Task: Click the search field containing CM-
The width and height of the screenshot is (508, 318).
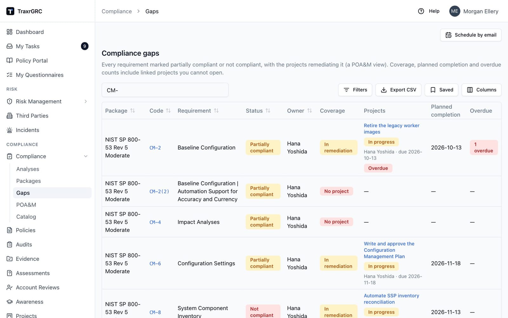Action: [x=165, y=90]
